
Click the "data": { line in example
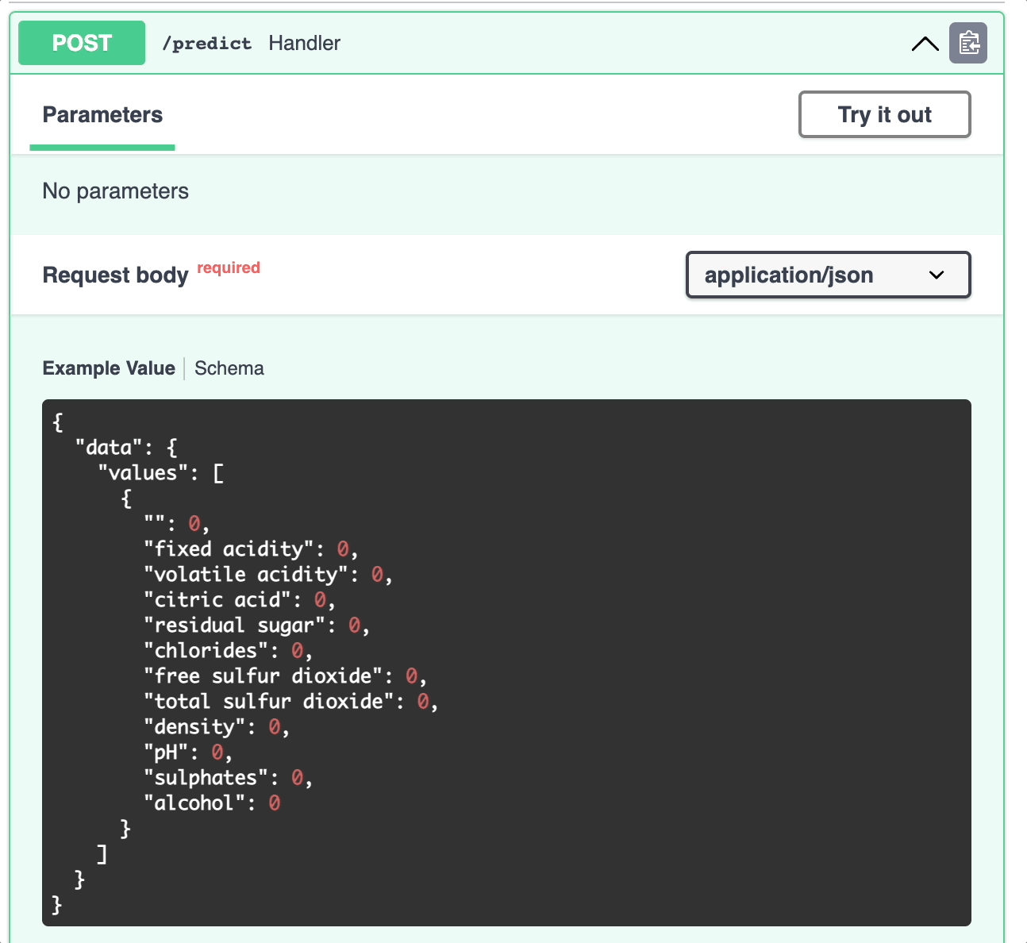pyautogui.click(x=126, y=448)
